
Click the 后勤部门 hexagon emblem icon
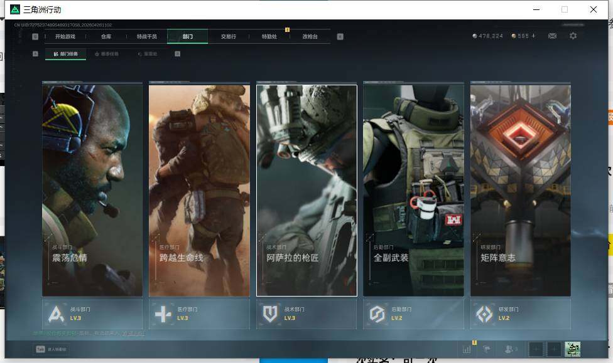tap(377, 313)
